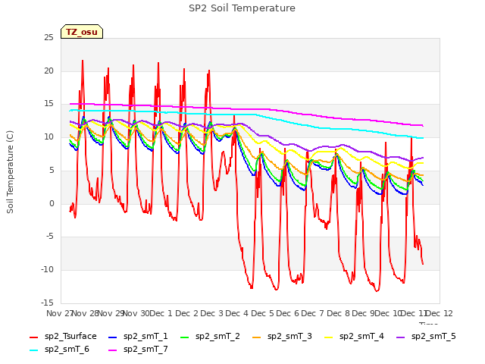Click the 5 y-axis tick label
Viewport: 485px width, 364px height.
tap(52, 170)
